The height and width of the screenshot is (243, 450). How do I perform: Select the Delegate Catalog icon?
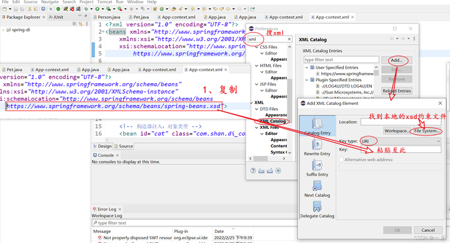point(317,207)
